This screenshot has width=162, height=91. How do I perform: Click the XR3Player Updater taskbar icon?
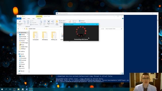pos(31,89)
